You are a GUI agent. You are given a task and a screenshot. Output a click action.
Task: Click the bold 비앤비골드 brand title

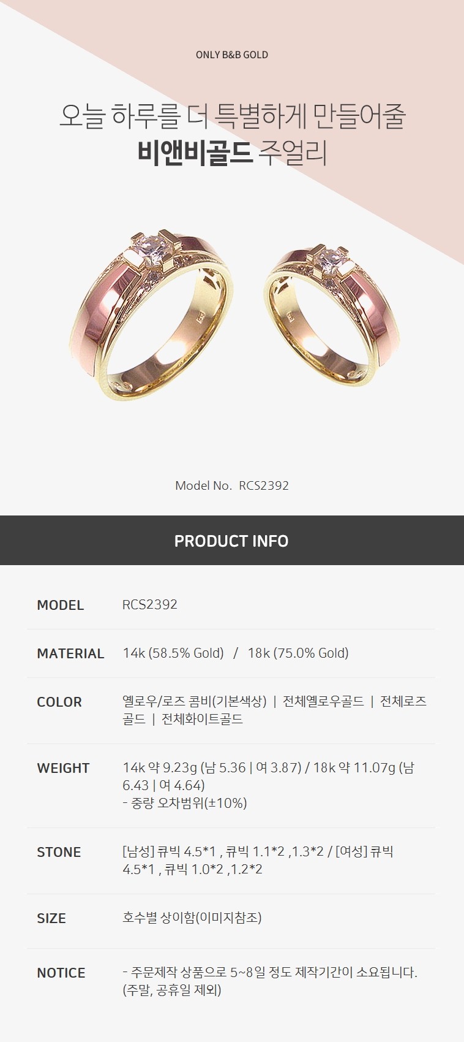coord(195,153)
